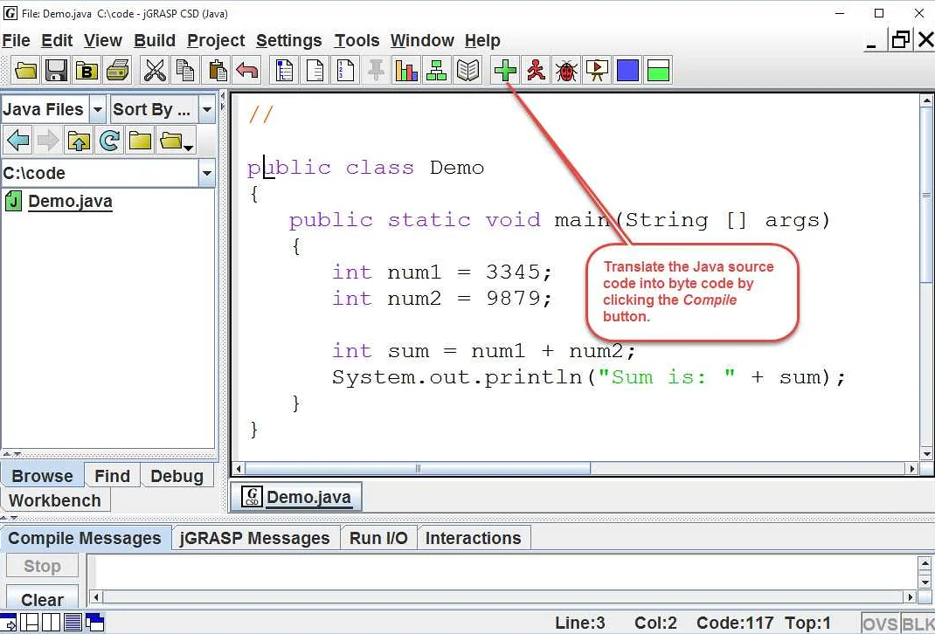935x634 pixels.
Task: Click the Undo red arrow icon
Action: 247,70
